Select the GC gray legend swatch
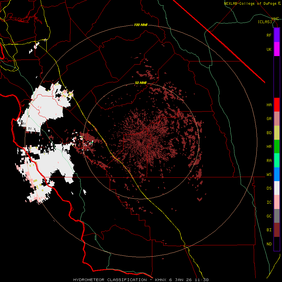The height and width of the screenshot is (282, 282). (x=277, y=216)
